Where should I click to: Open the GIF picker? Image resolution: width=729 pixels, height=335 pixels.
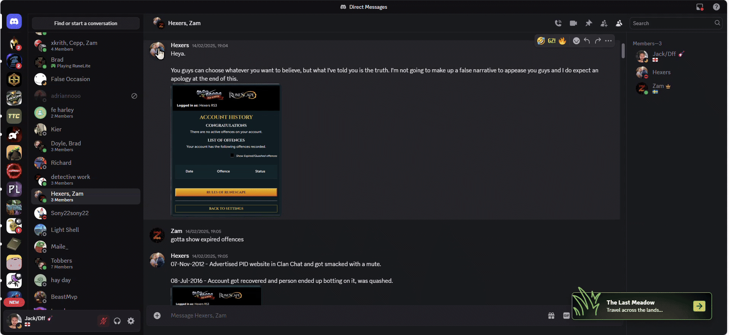566,316
